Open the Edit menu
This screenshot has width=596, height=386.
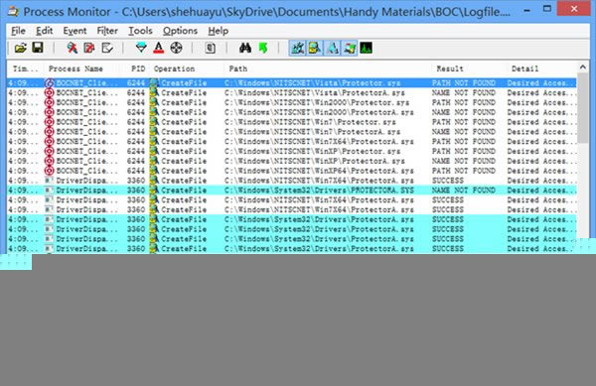tap(44, 31)
